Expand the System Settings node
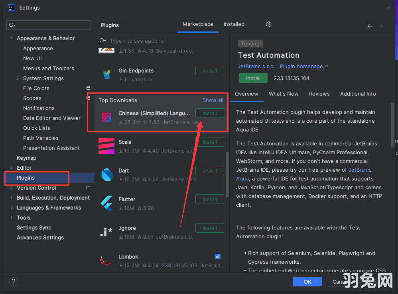This screenshot has height=294, width=398. coord(18,78)
